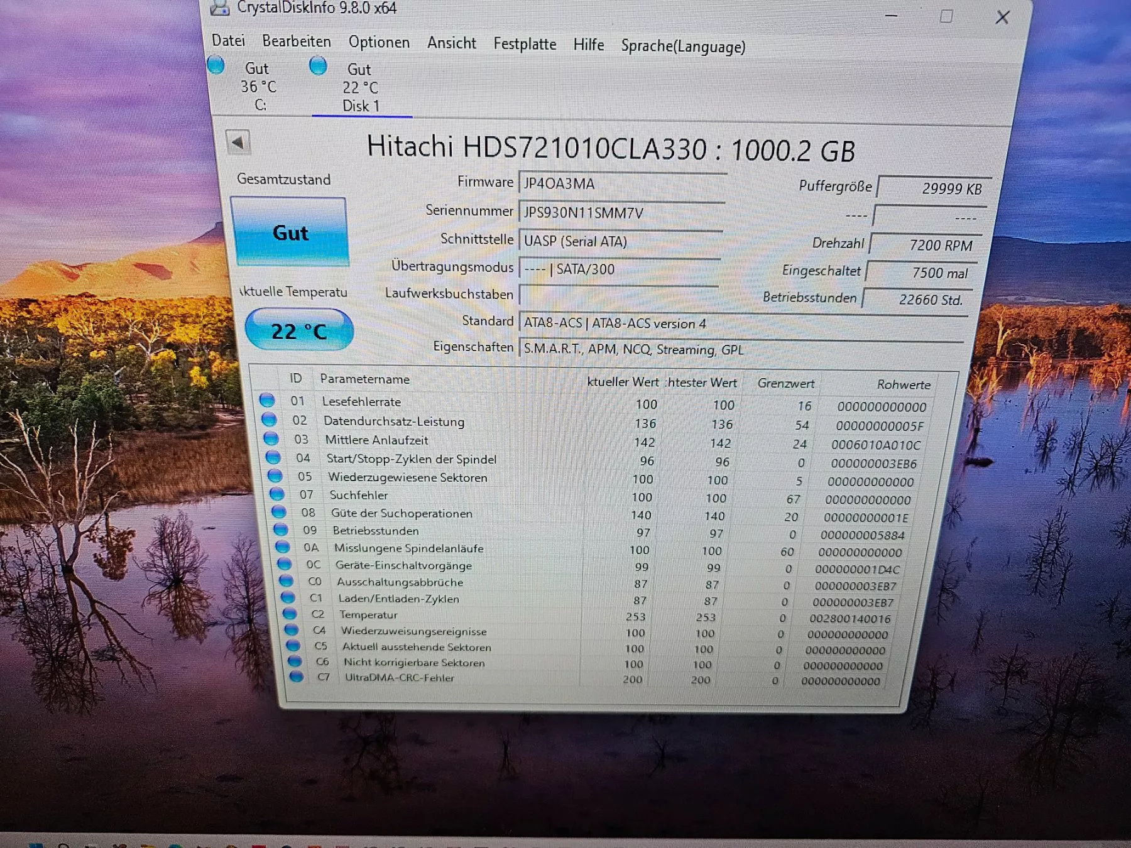The height and width of the screenshot is (848, 1131).
Task: Click status icon for Start/Stopp-Zyklen row
Action: click(x=273, y=457)
